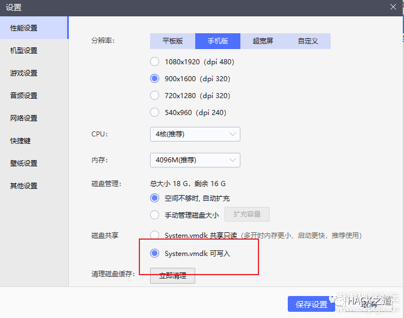The height and width of the screenshot is (318, 404).
Task: Click the 立即清理 button
Action: point(173,276)
